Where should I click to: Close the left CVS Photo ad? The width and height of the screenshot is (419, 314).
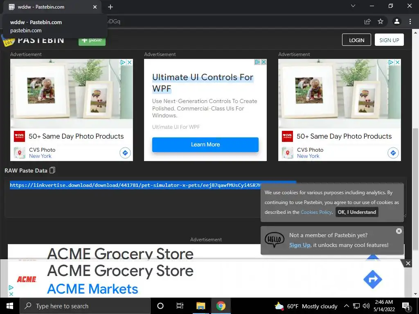point(130,62)
